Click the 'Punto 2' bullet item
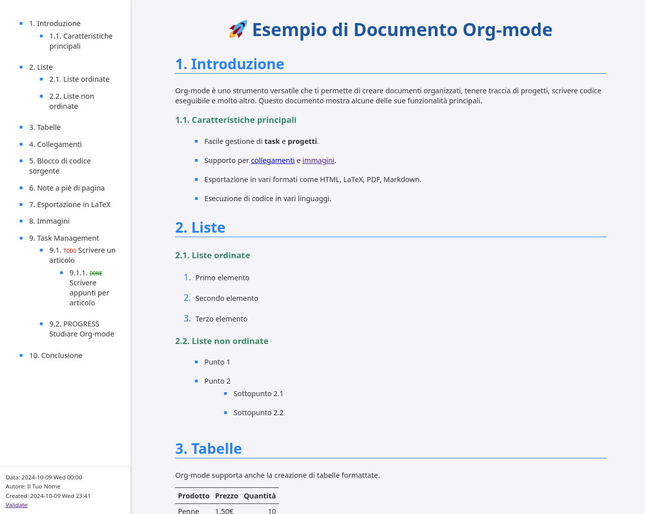Image resolution: width=645 pixels, height=514 pixels. point(217,381)
